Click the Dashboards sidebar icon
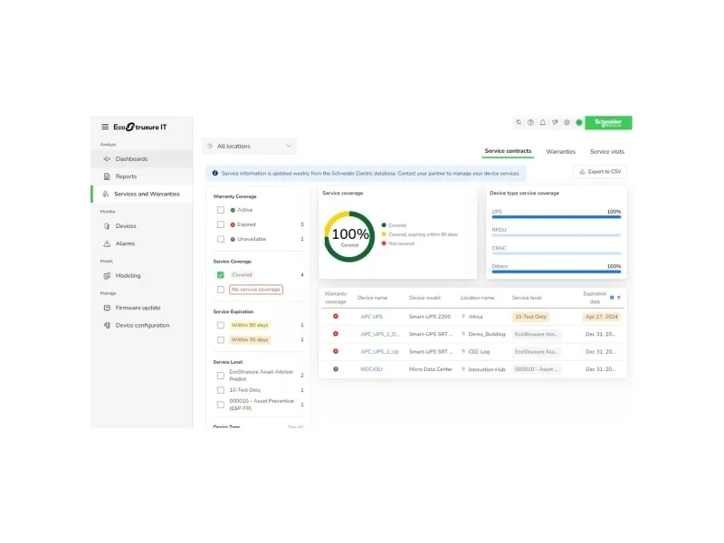Viewport: 724px width, 543px height. point(107,159)
